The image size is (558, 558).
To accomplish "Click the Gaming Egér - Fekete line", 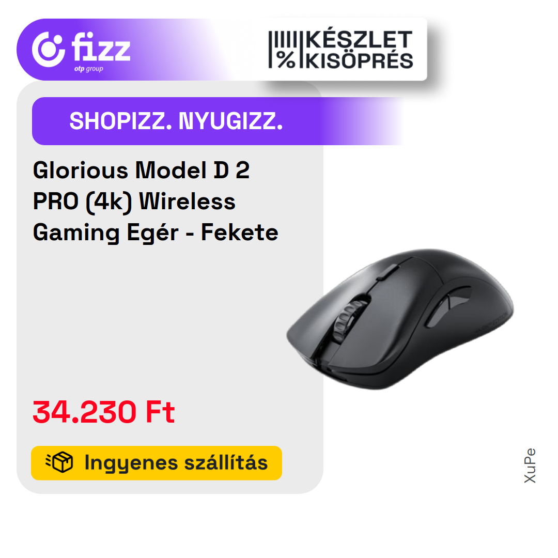I will [x=156, y=233].
